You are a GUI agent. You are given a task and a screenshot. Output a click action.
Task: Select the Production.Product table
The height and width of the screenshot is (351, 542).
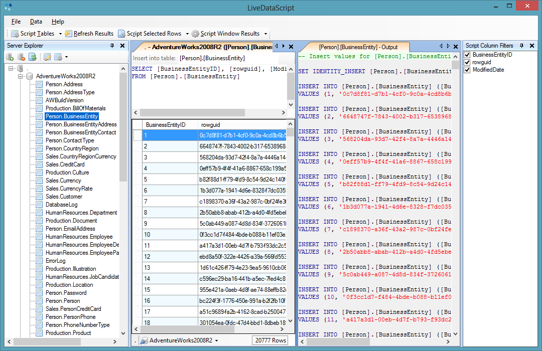tap(68, 333)
